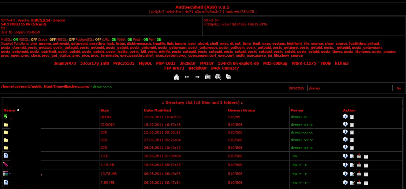The width and height of the screenshot is (406, 189).
Task: Edit the 7.89 MB file
Action: point(352,183)
